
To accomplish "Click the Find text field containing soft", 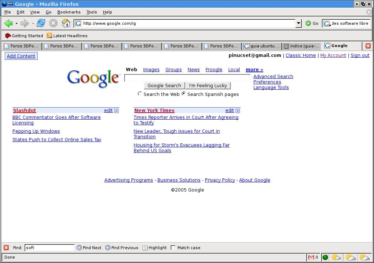I will [49, 248].
